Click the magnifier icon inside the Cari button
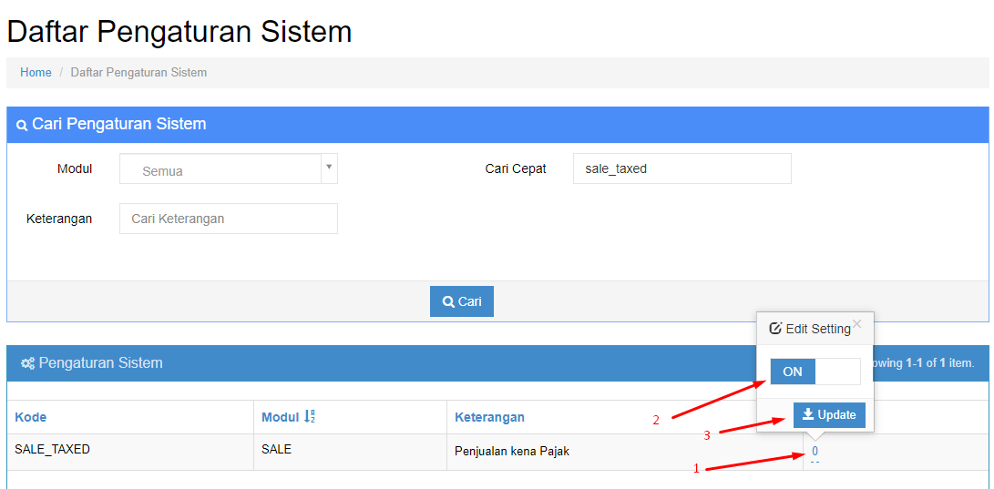 click(448, 301)
